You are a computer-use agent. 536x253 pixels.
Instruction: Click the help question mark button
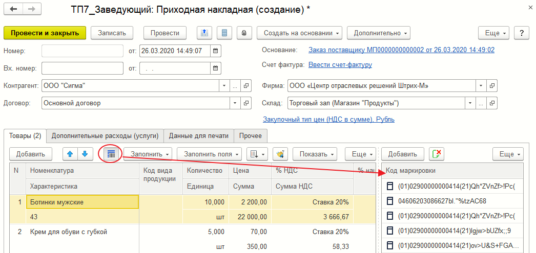point(522,33)
